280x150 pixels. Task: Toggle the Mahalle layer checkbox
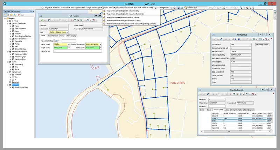(13, 75)
